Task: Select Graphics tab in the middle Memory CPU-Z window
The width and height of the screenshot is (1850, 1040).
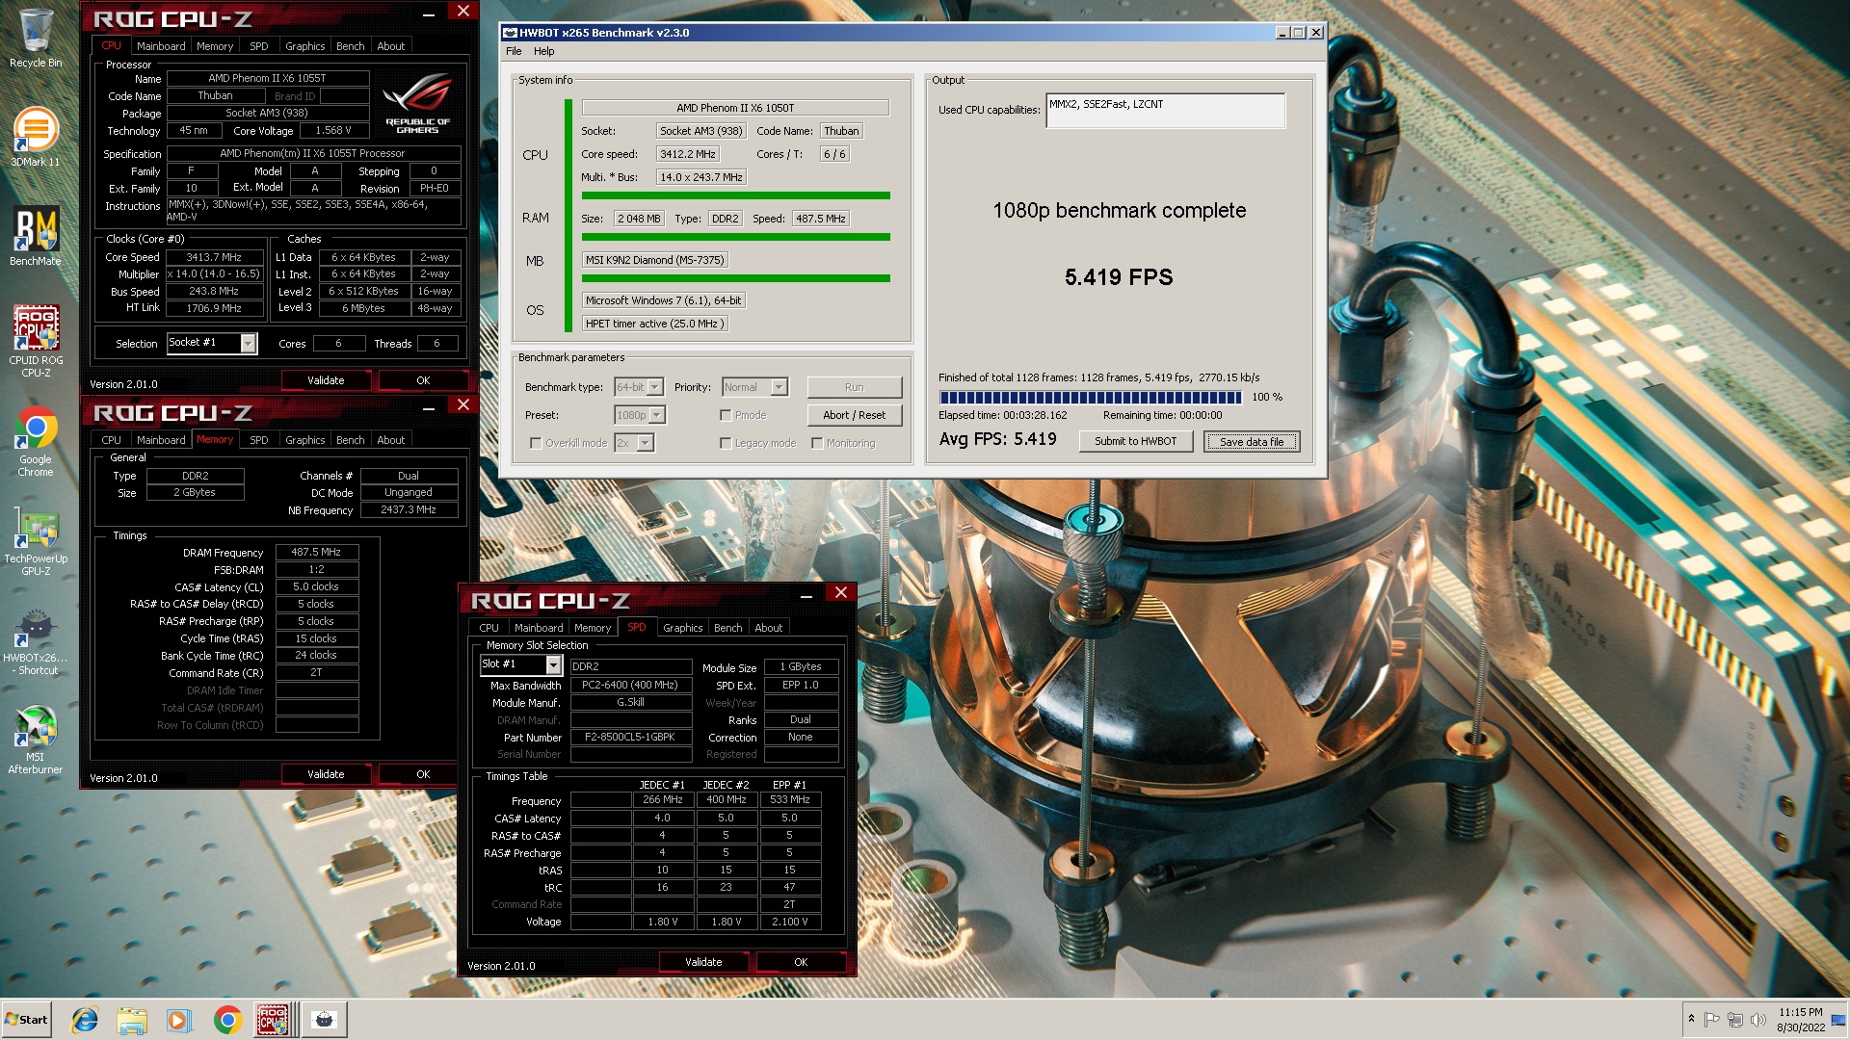Action: (305, 440)
